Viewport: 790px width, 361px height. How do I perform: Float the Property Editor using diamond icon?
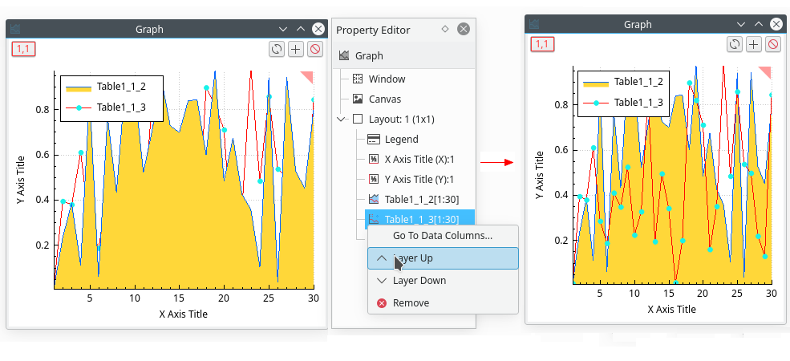tap(445, 29)
